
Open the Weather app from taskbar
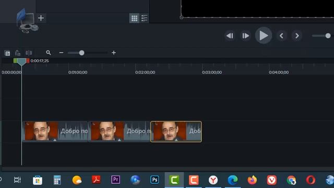[x=77, y=180]
